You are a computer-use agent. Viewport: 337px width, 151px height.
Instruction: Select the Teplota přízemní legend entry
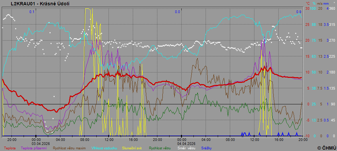coord(34,148)
